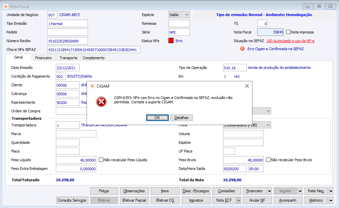The height and width of the screenshot is (208, 339).
Task: Click the Transportadora code field
Action: point(68,125)
